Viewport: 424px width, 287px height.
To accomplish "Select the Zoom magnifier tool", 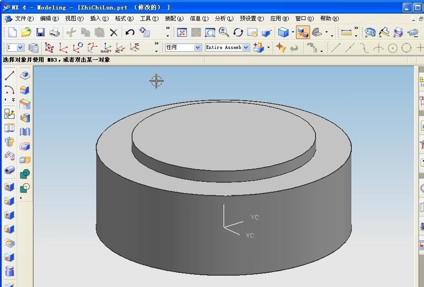I will point(224,32).
